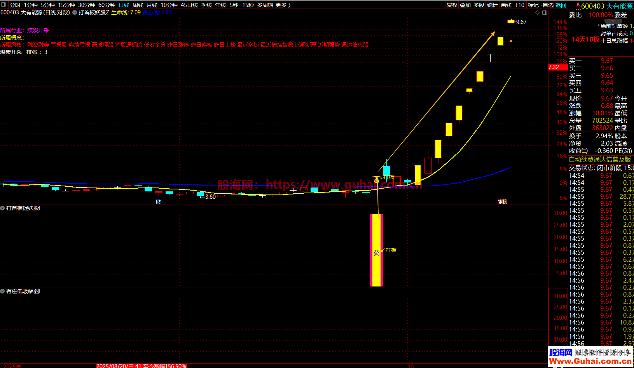The width and height of the screenshot is (634, 368).
Task: Click the diamond icon above the chart
Action: (x=538, y=13)
